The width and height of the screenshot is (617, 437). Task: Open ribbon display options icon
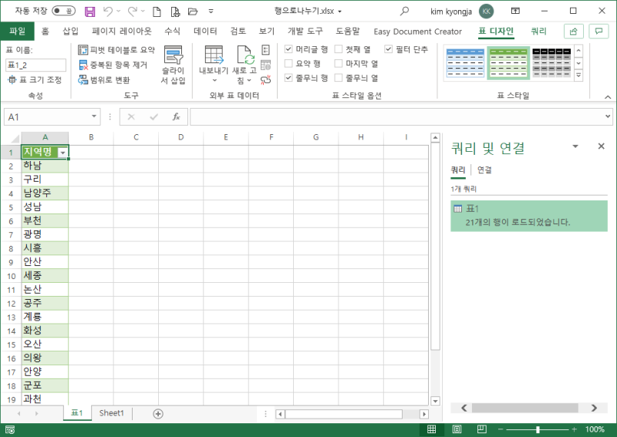[x=515, y=11]
